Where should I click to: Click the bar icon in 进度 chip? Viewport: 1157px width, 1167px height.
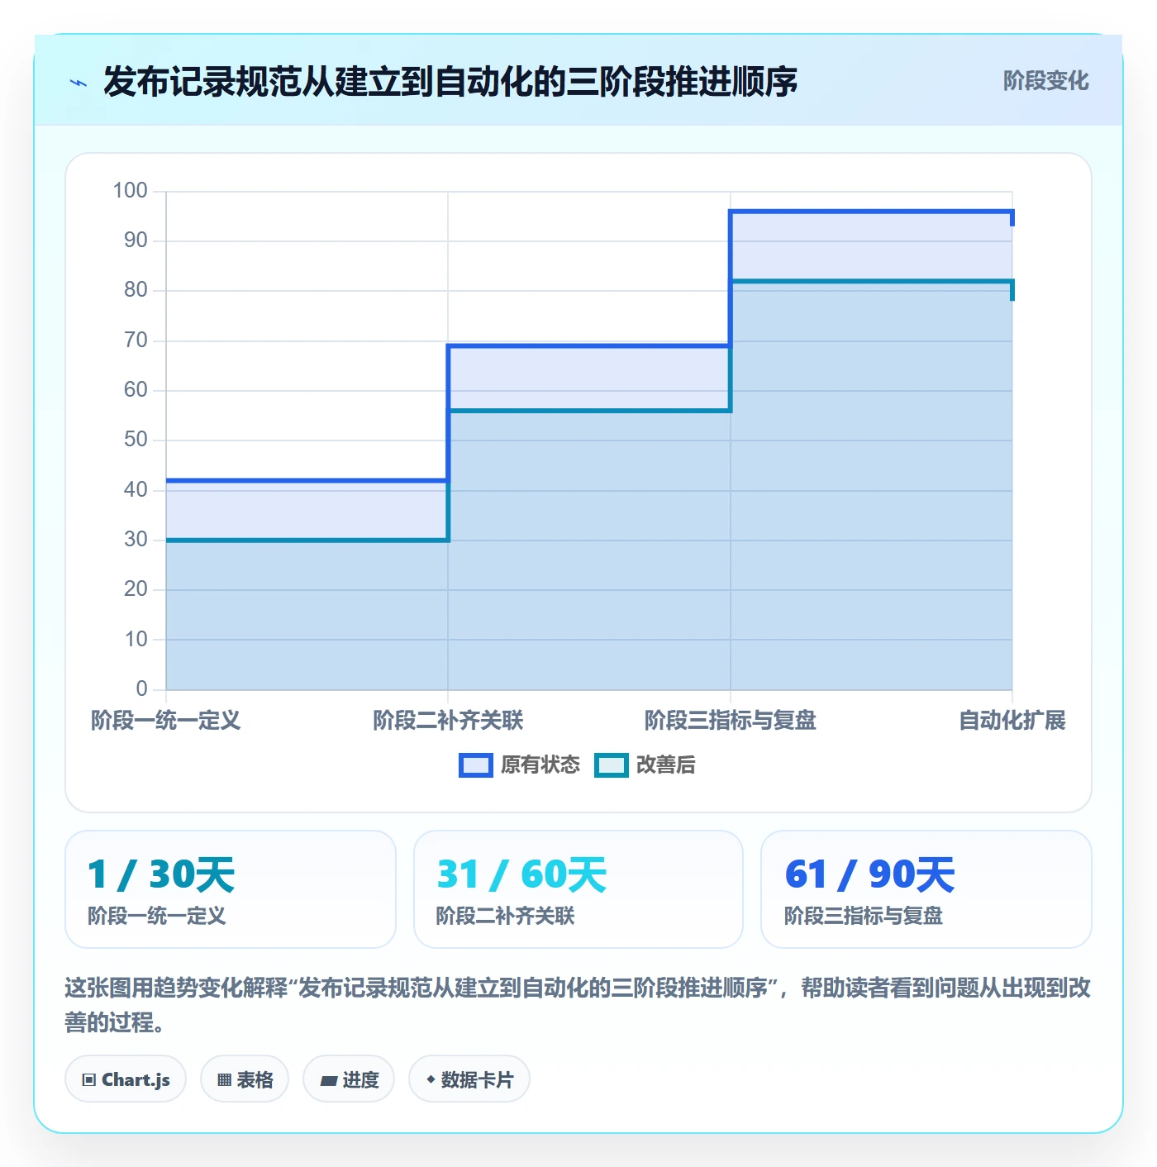click(x=329, y=1080)
